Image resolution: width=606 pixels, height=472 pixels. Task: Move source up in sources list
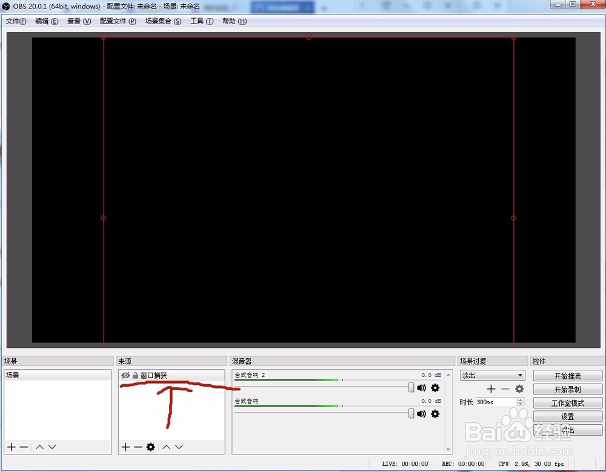pos(166,447)
